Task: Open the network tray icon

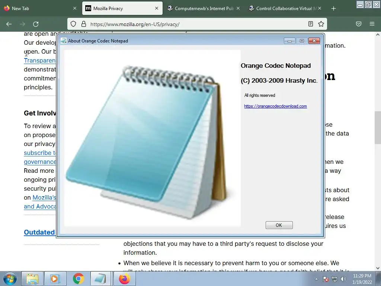Action: click(x=334, y=279)
